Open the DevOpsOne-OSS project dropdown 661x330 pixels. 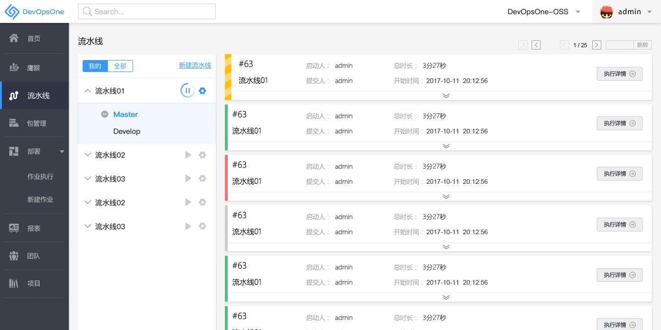pyautogui.click(x=578, y=12)
